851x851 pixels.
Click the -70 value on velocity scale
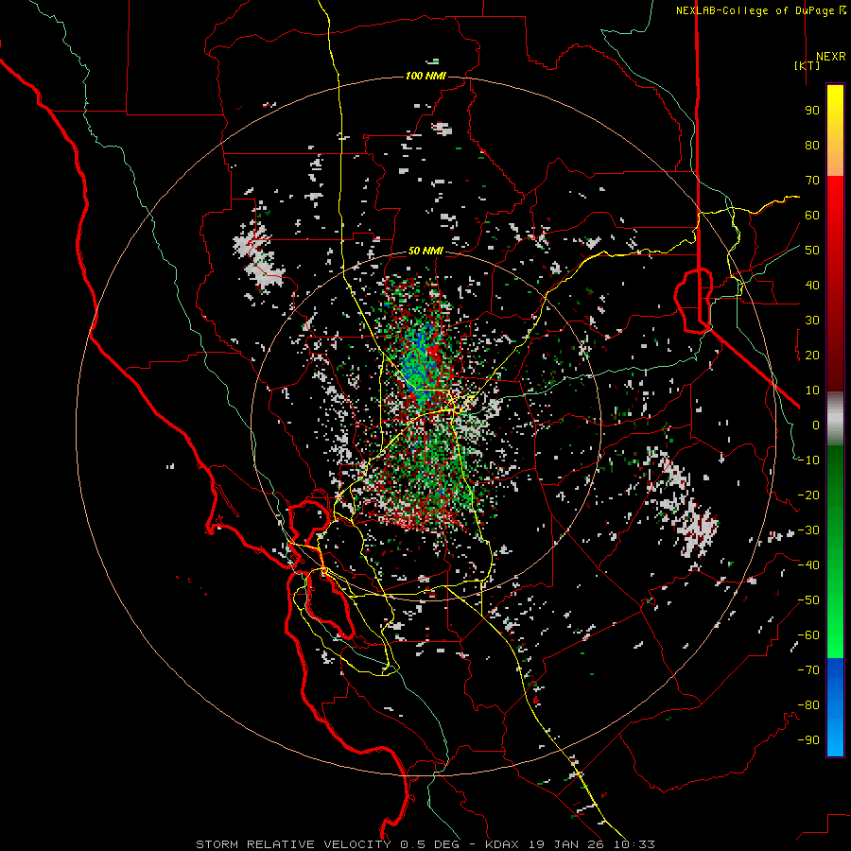tap(808, 670)
